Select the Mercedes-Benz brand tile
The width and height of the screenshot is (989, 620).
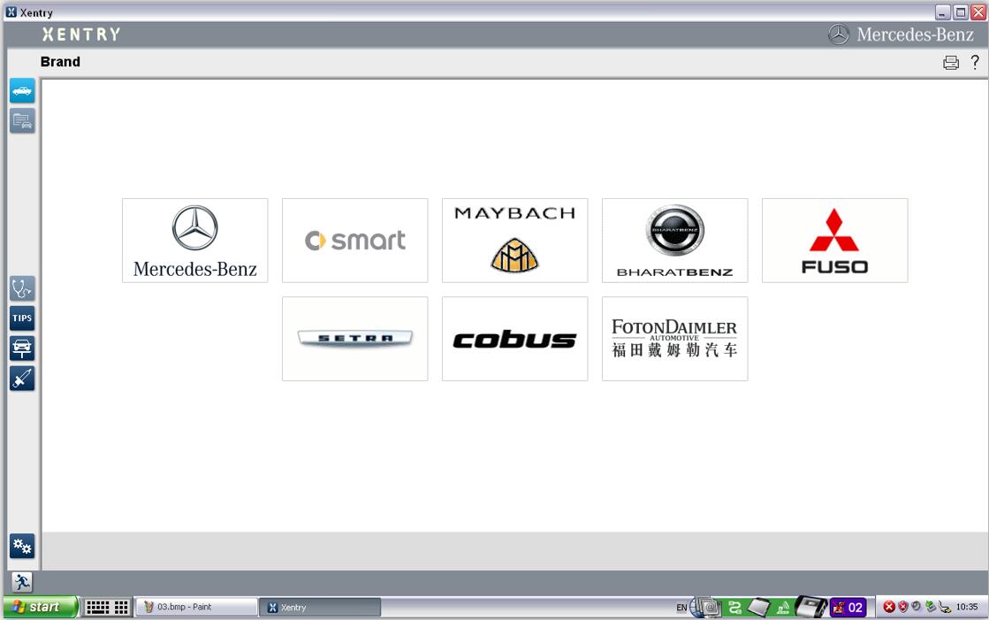[195, 241]
